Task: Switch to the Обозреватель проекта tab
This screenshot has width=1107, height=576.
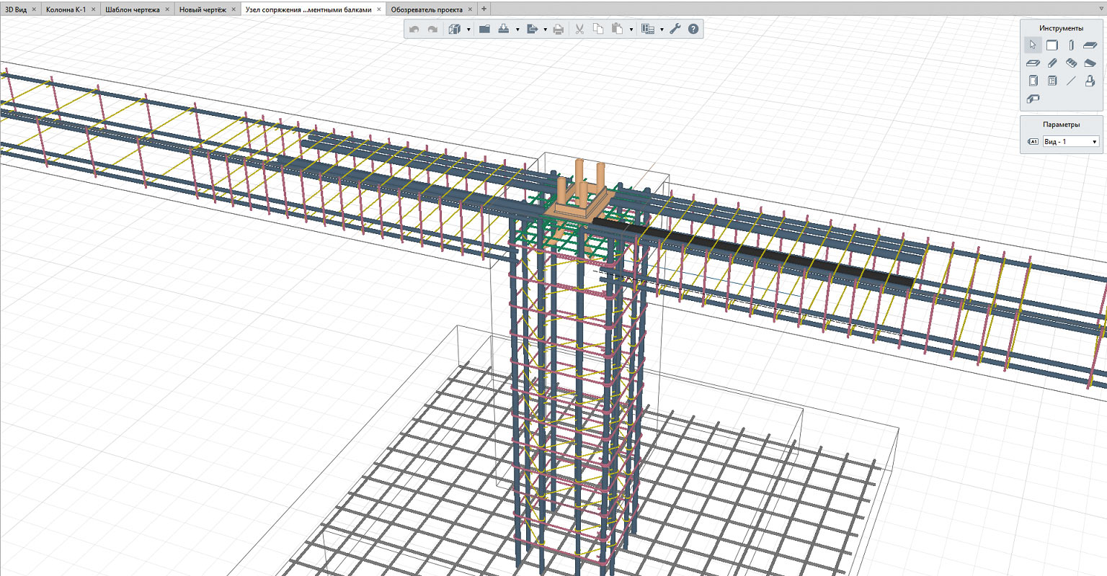Action: (x=427, y=9)
